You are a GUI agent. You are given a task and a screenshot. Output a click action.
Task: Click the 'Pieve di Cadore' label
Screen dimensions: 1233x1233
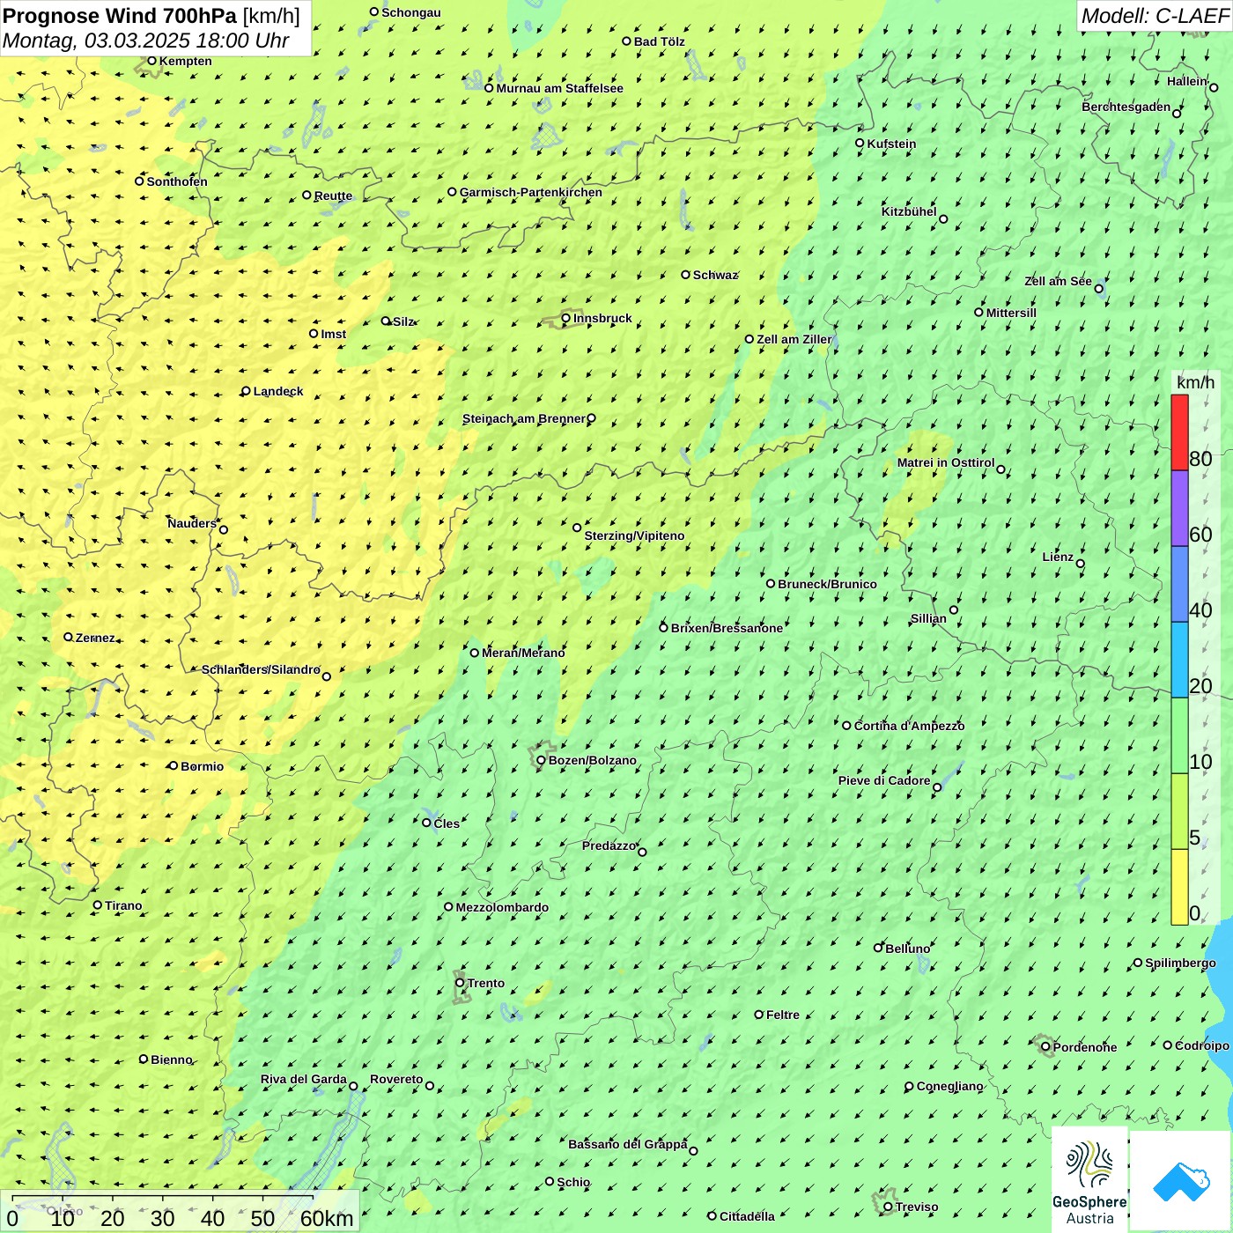[884, 780]
